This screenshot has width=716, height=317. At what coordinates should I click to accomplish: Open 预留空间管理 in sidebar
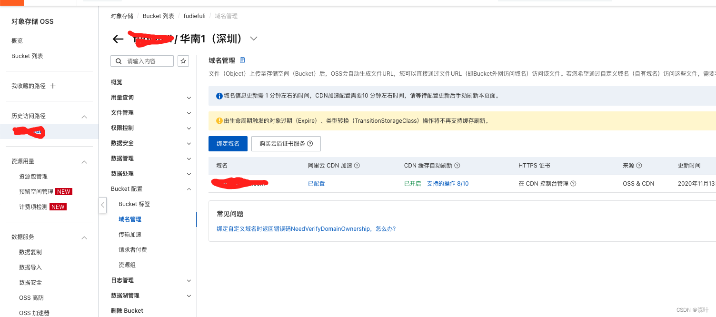36,192
